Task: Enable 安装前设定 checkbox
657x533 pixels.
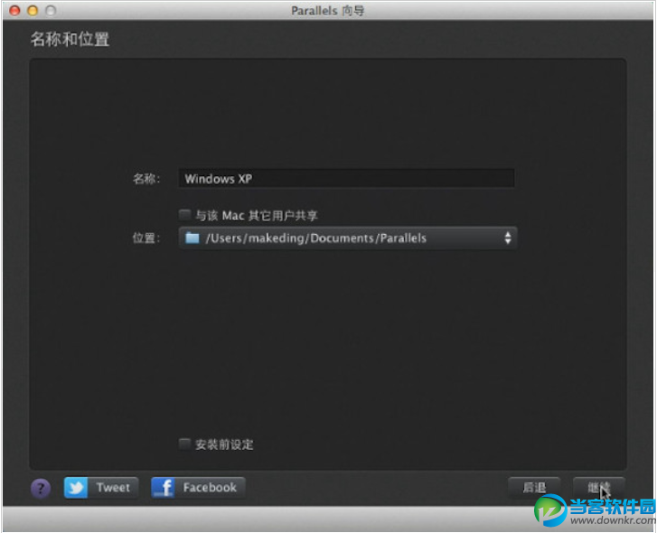Action: click(x=184, y=444)
